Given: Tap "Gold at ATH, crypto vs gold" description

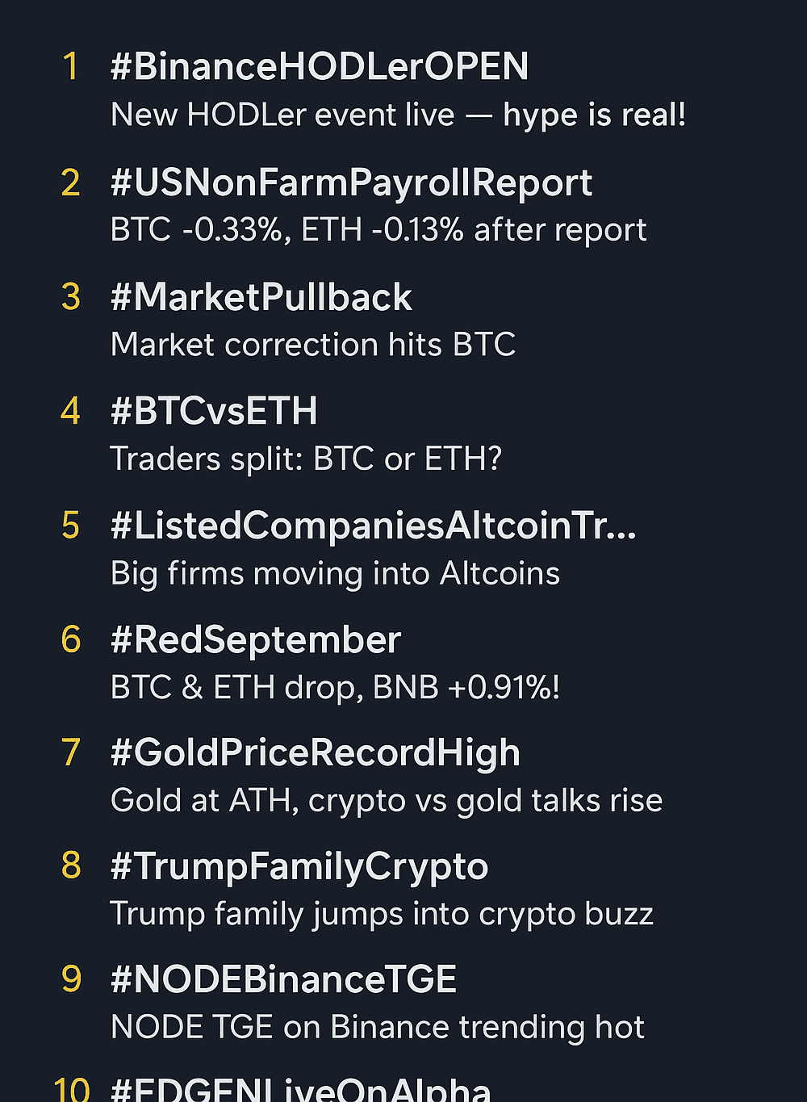Looking at the screenshot, I should click(x=386, y=800).
